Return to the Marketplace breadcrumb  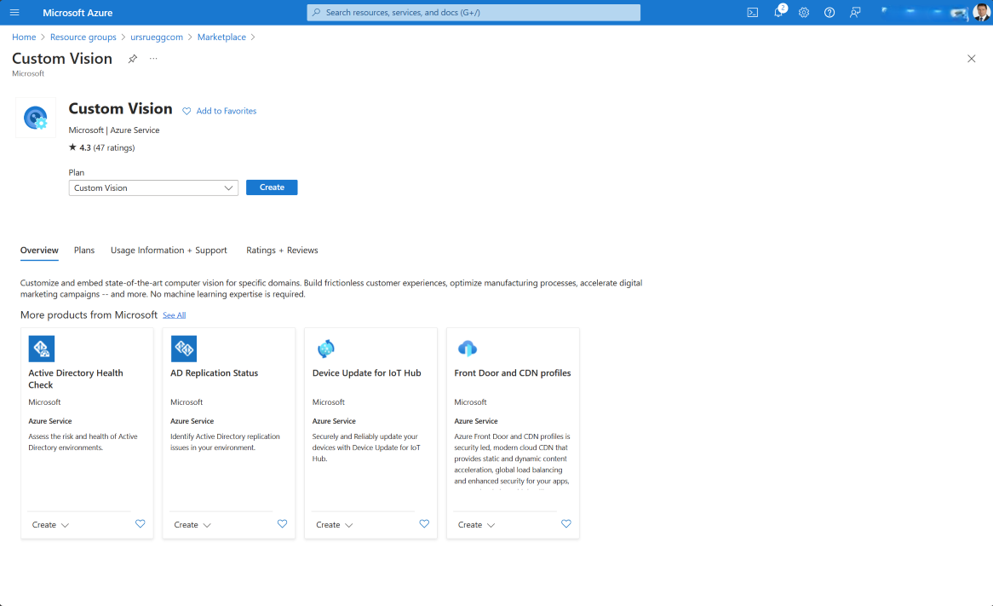[x=221, y=37]
